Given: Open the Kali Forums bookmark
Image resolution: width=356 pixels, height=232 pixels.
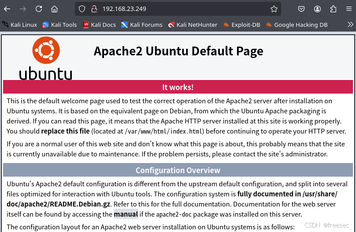Looking at the screenshot, I should click(x=142, y=25).
